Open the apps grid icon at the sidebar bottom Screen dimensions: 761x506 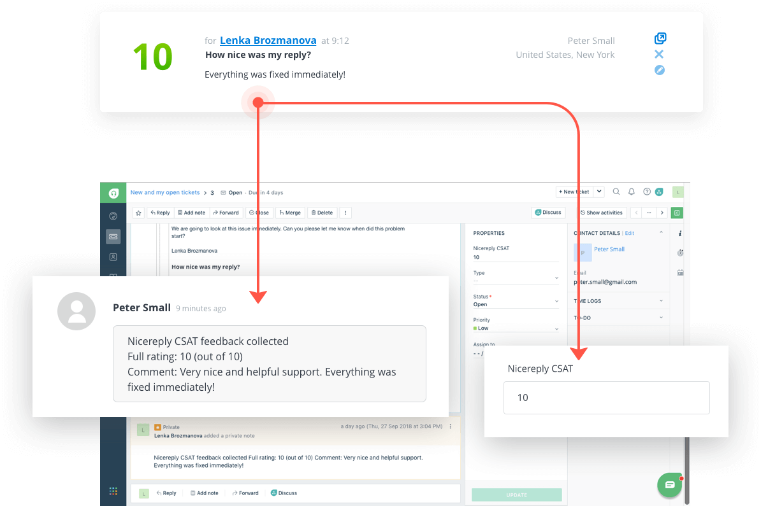[x=113, y=491]
